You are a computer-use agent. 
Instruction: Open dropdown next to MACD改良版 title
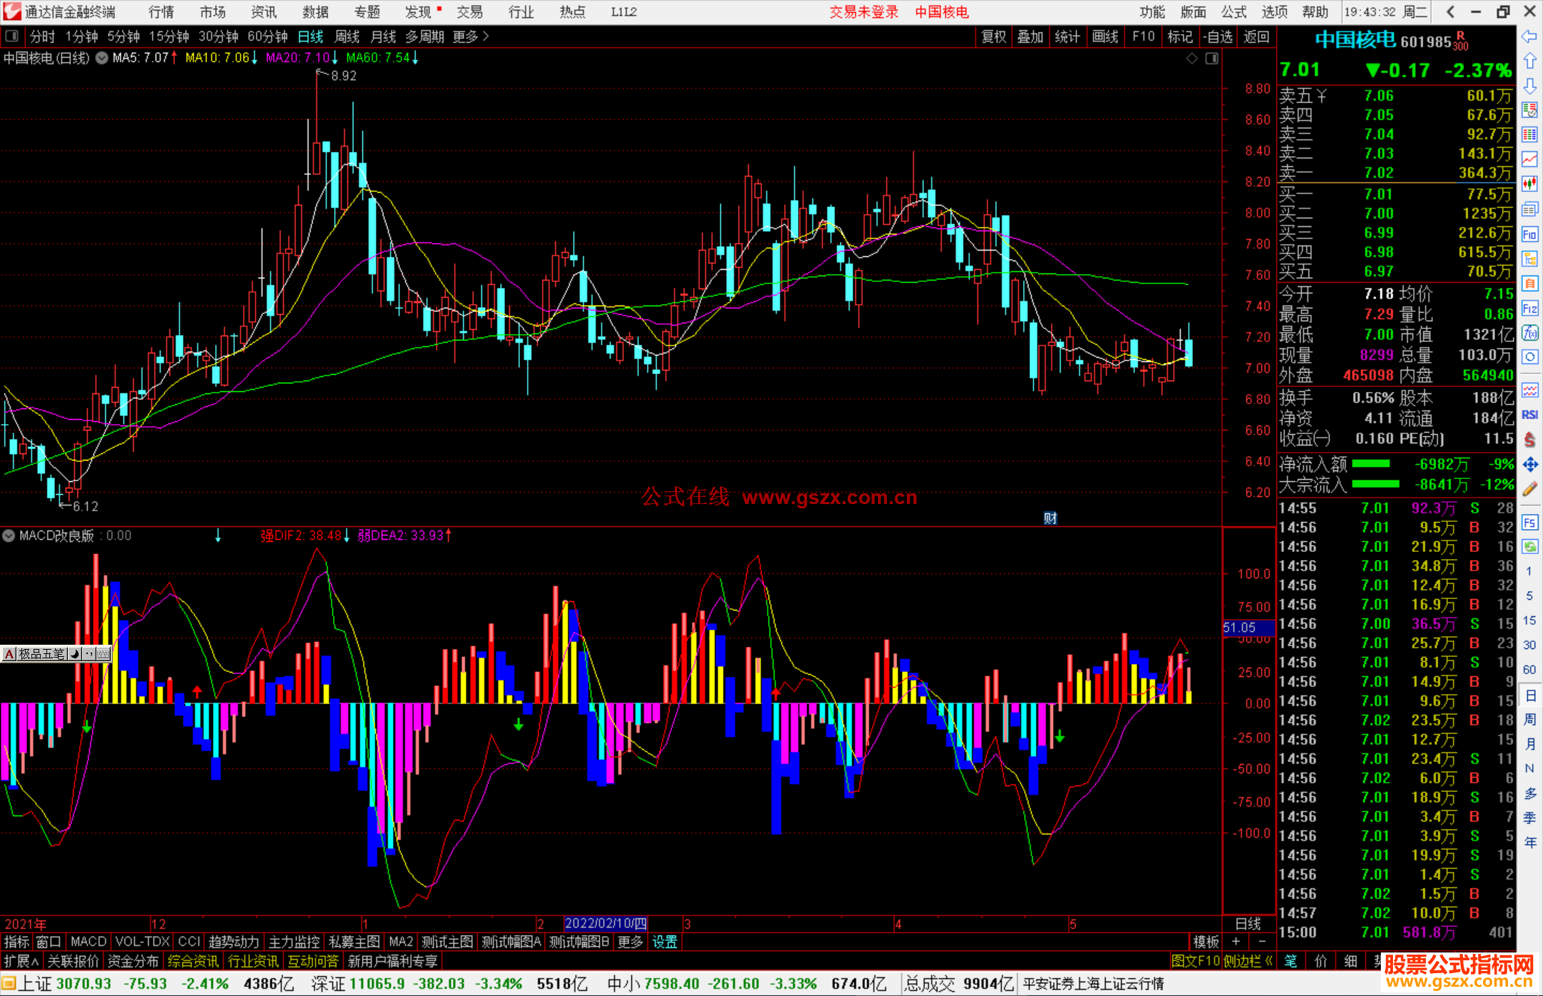(9, 535)
